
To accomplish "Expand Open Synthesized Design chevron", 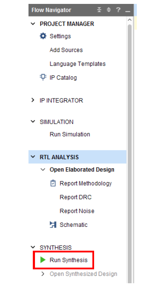I will [x=43, y=274].
